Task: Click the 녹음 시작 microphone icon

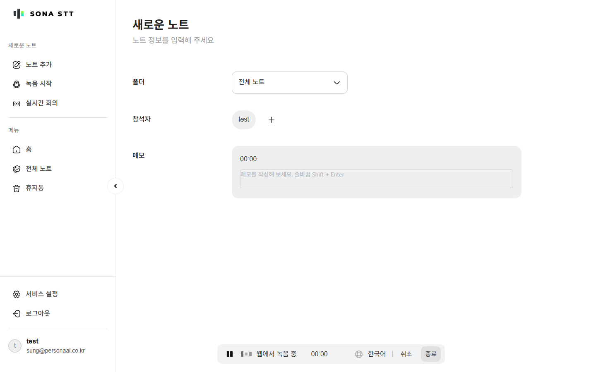Action: (17, 84)
